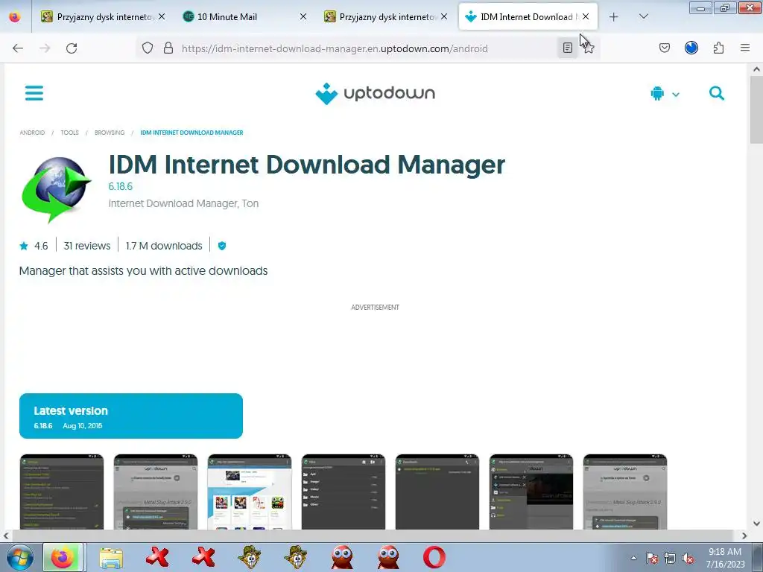Open the 31 reviews link
The height and width of the screenshot is (572, 763).
(x=87, y=246)
